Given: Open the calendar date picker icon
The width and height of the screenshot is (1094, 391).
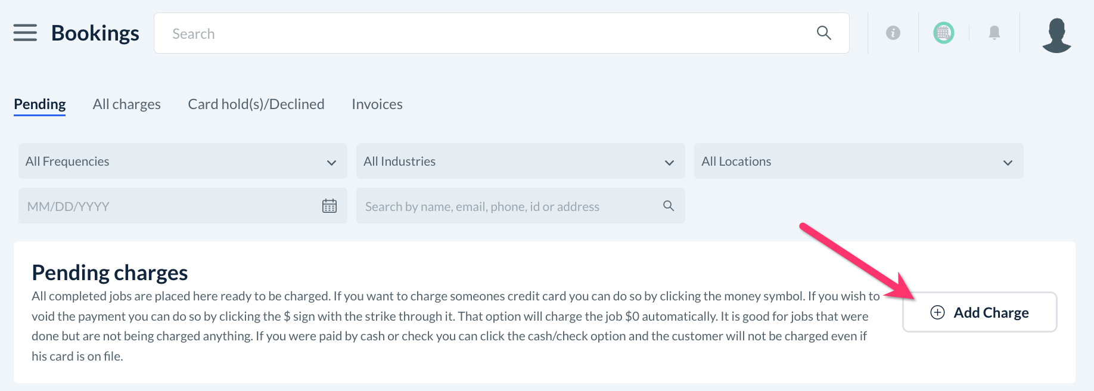Looking at the screenshot, I should 329,206.
